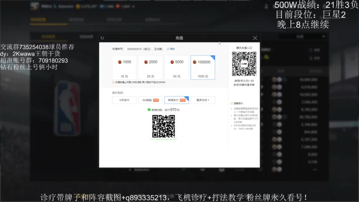This screenshot has width=359, height=202.
Task: Click the gold coin balance icon in the top bar
Action: [x=78, y=6]
